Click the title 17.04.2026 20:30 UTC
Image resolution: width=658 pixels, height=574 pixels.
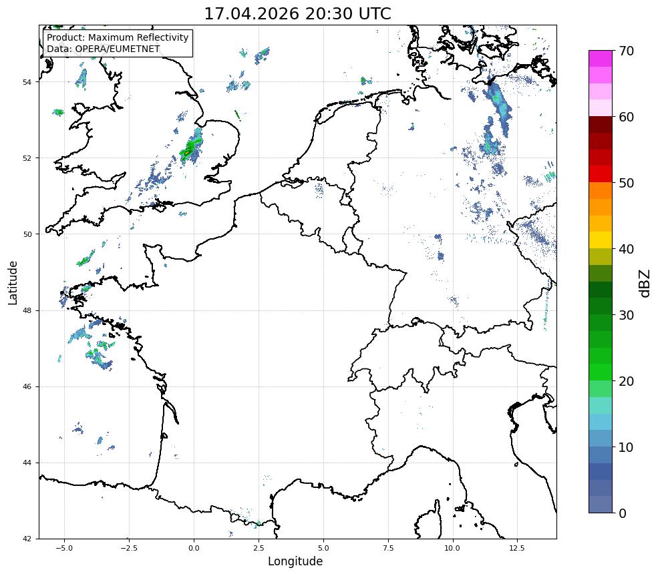(297, 14)
